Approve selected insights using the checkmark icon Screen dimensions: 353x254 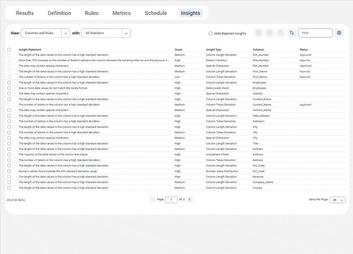tap(258, 33)
